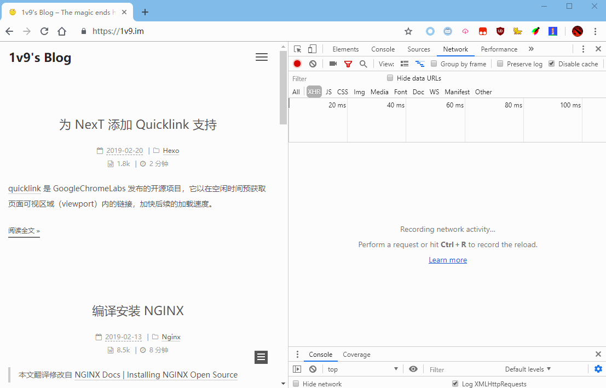The image size is (606, 388).
Task: Open the 编译安装 NGINX post title
Action: 138,311
